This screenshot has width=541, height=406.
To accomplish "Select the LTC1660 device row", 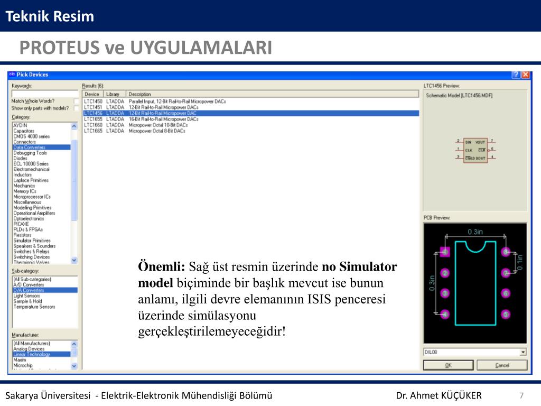I will (x=251, y=125).
